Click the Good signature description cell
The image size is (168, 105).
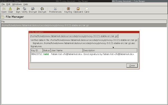(x=109, y=54)
